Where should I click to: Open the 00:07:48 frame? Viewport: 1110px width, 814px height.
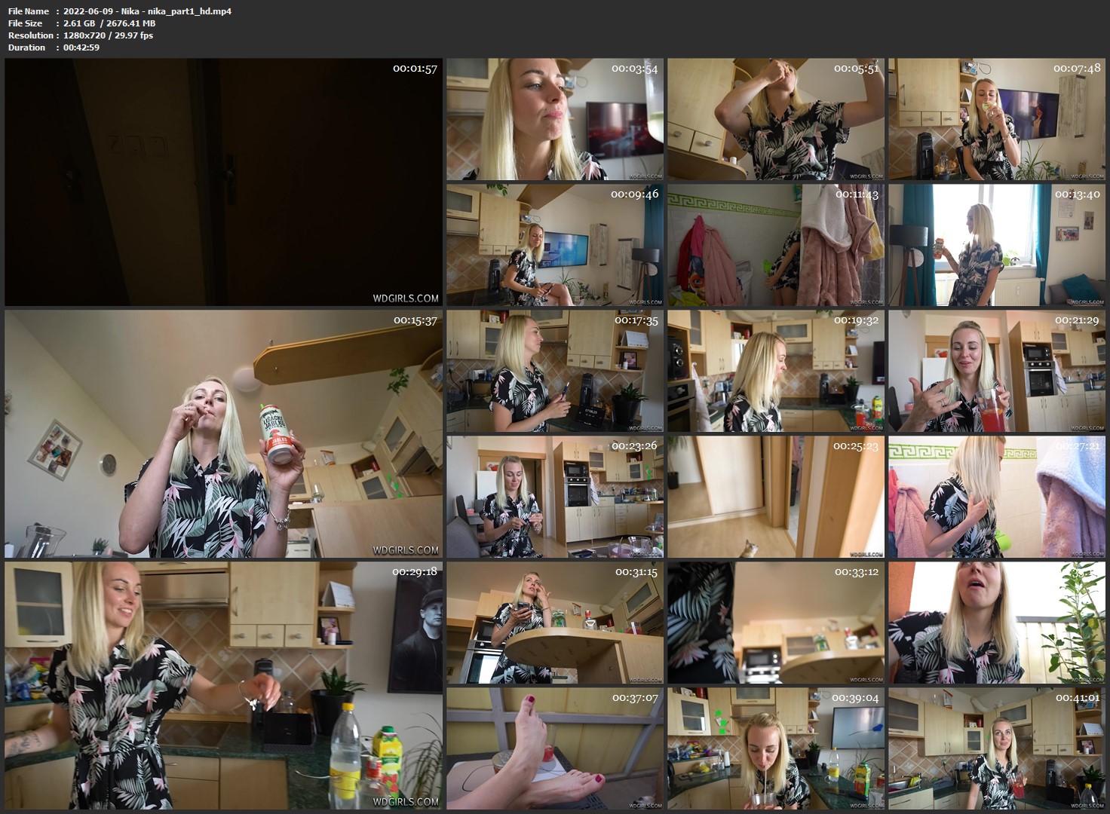tap(996, 120)
